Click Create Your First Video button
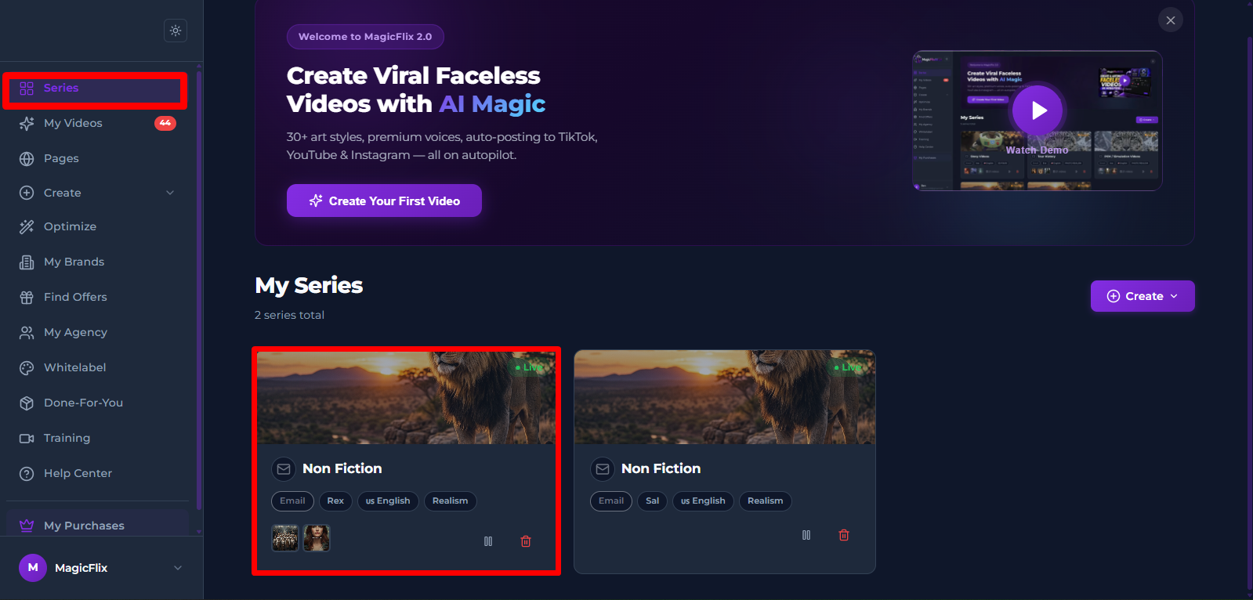The image size is (1253, 600). pos(384,201)
